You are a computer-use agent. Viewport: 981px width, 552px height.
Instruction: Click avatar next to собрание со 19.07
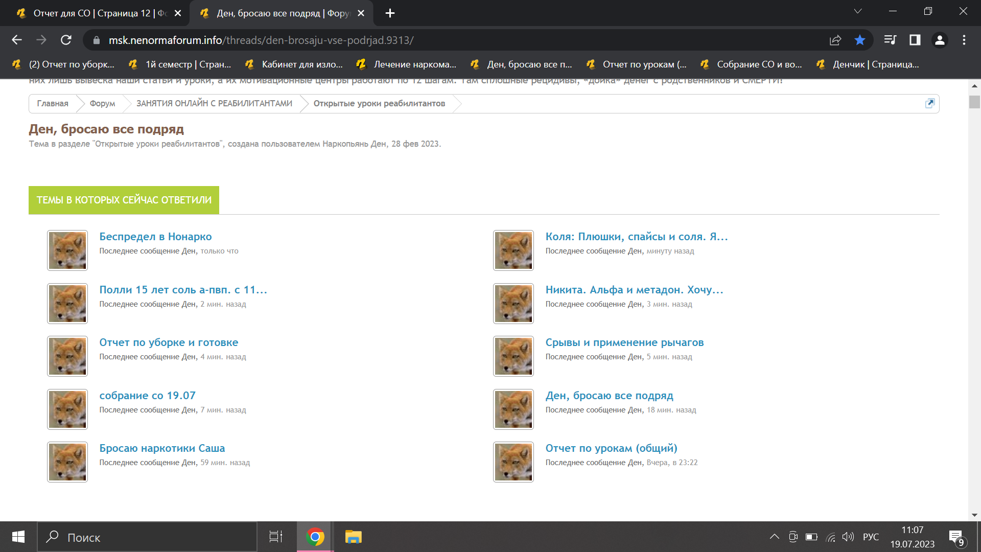67,409
